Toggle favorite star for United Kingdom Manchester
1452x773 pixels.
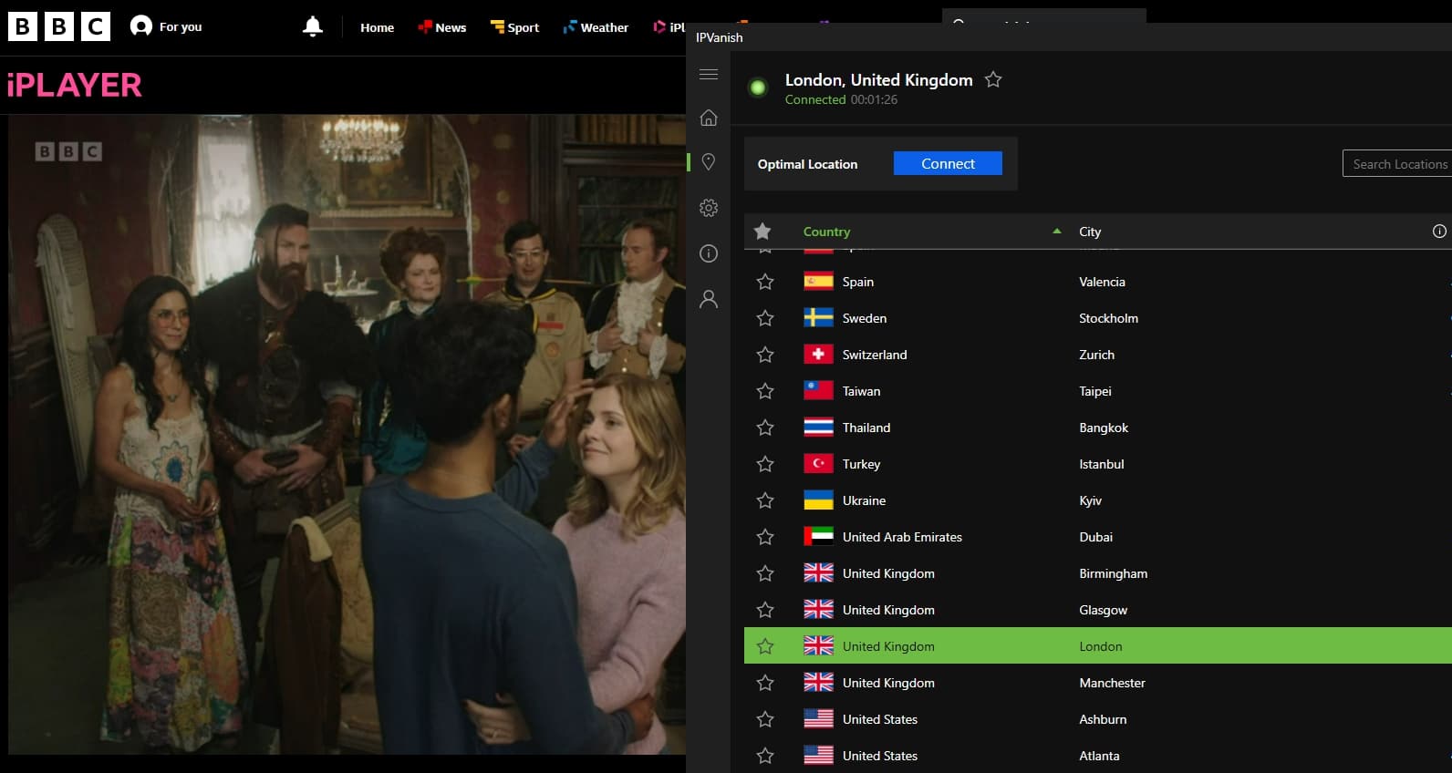point(765,683)
